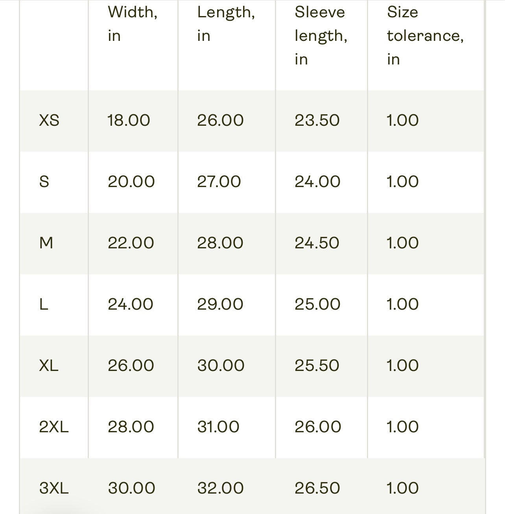Click the Size tolerance column header
This screenshot has height=514, width=505.
[x=425, y=36]
